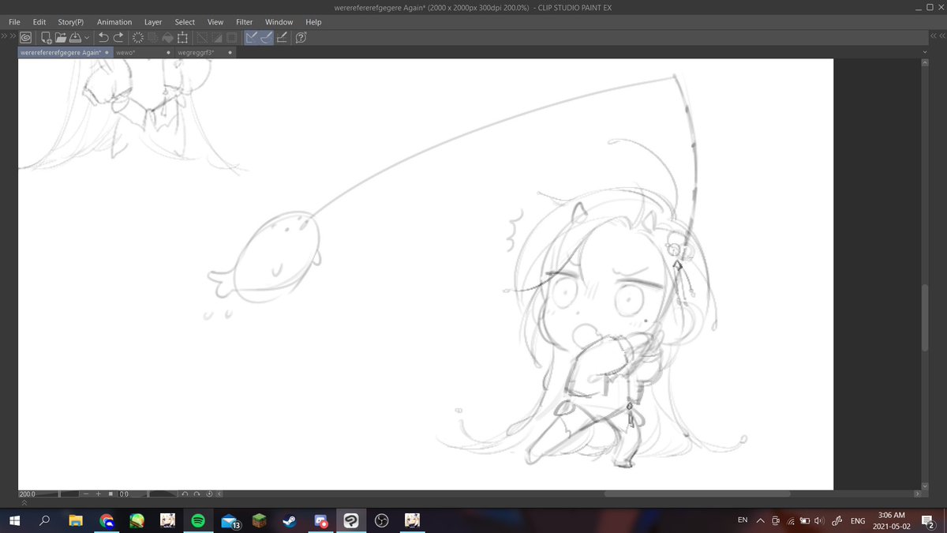Image resolution: width=947 pixels, height=533 pixels.
Task: Click the Invert selection icon
Action: tap(216, 37)
